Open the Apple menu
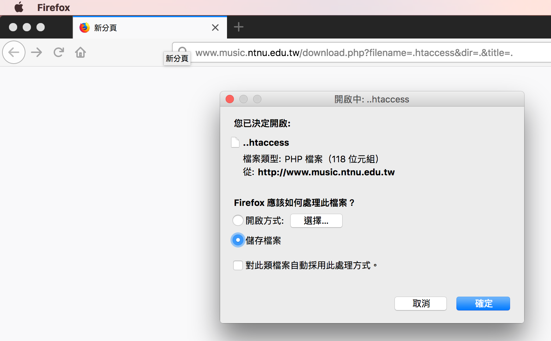 pos(19,7)
